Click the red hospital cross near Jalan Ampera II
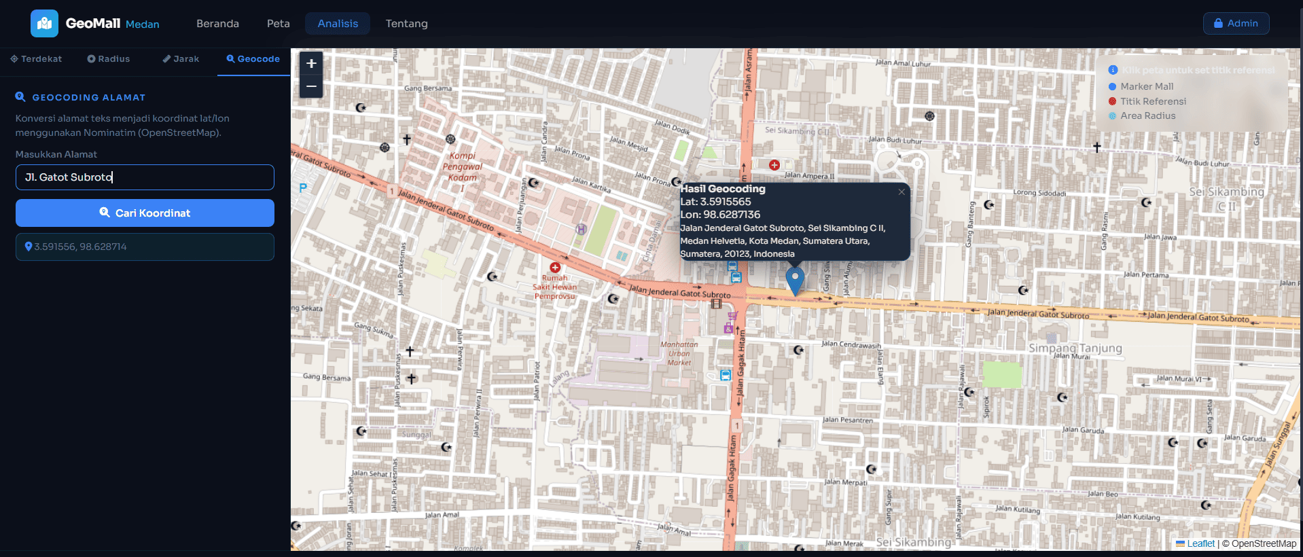Viewport: 1303px width, 557px height. pyautogui.click(x=774, y=165)
